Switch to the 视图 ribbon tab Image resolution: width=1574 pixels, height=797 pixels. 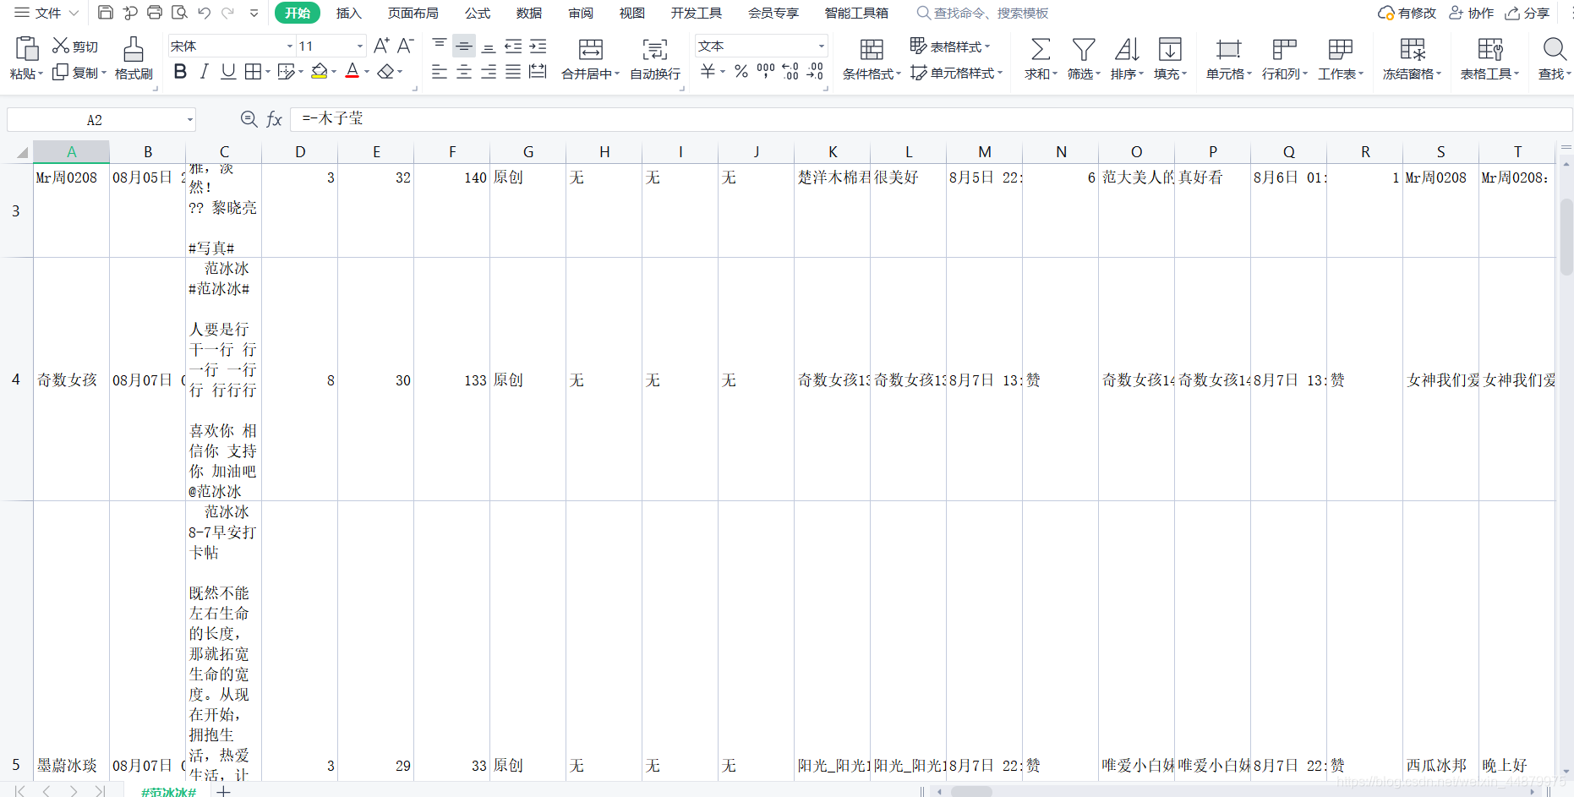632,13
